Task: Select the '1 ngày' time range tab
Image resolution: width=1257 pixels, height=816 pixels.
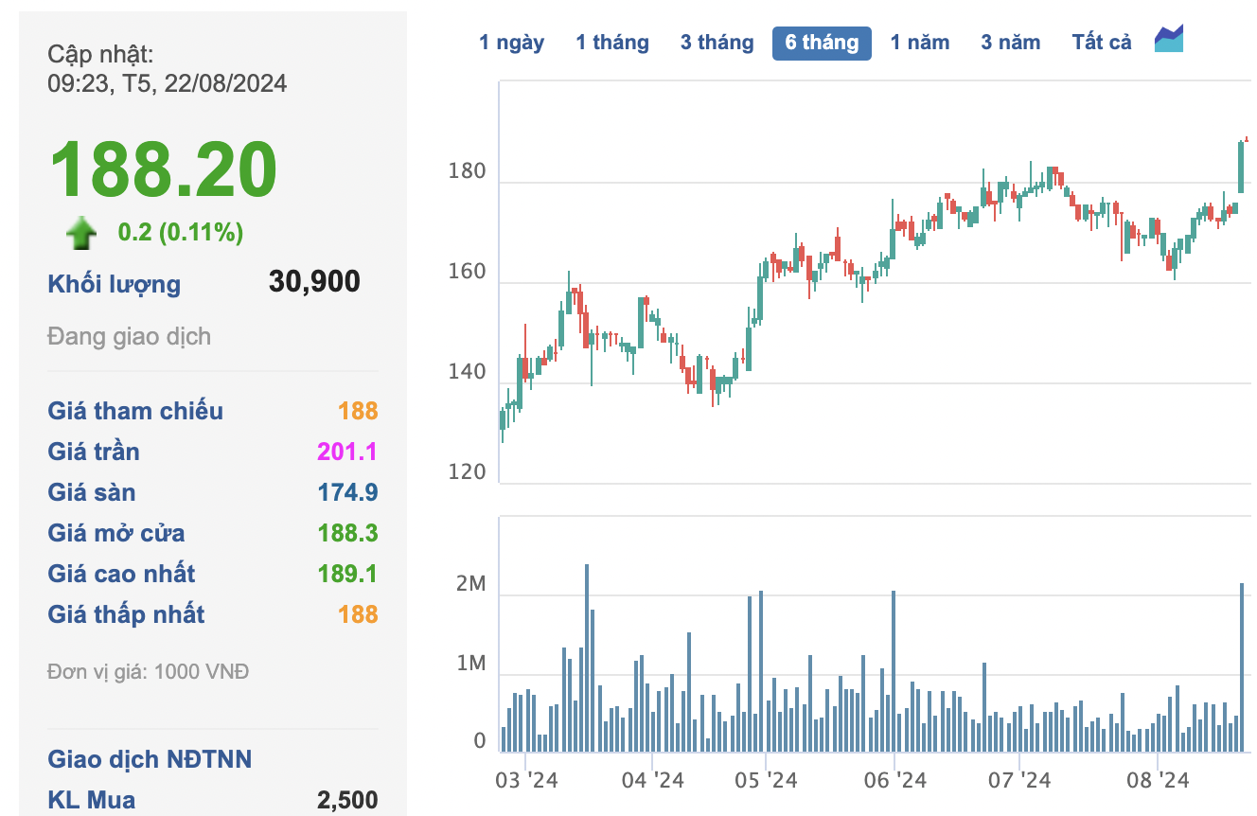Action: [x=511, y=43]
